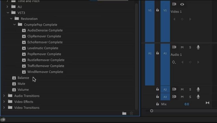Click the Mix volume value 0.0
This screenshot has width=217, height=123.
pos(187,104)
